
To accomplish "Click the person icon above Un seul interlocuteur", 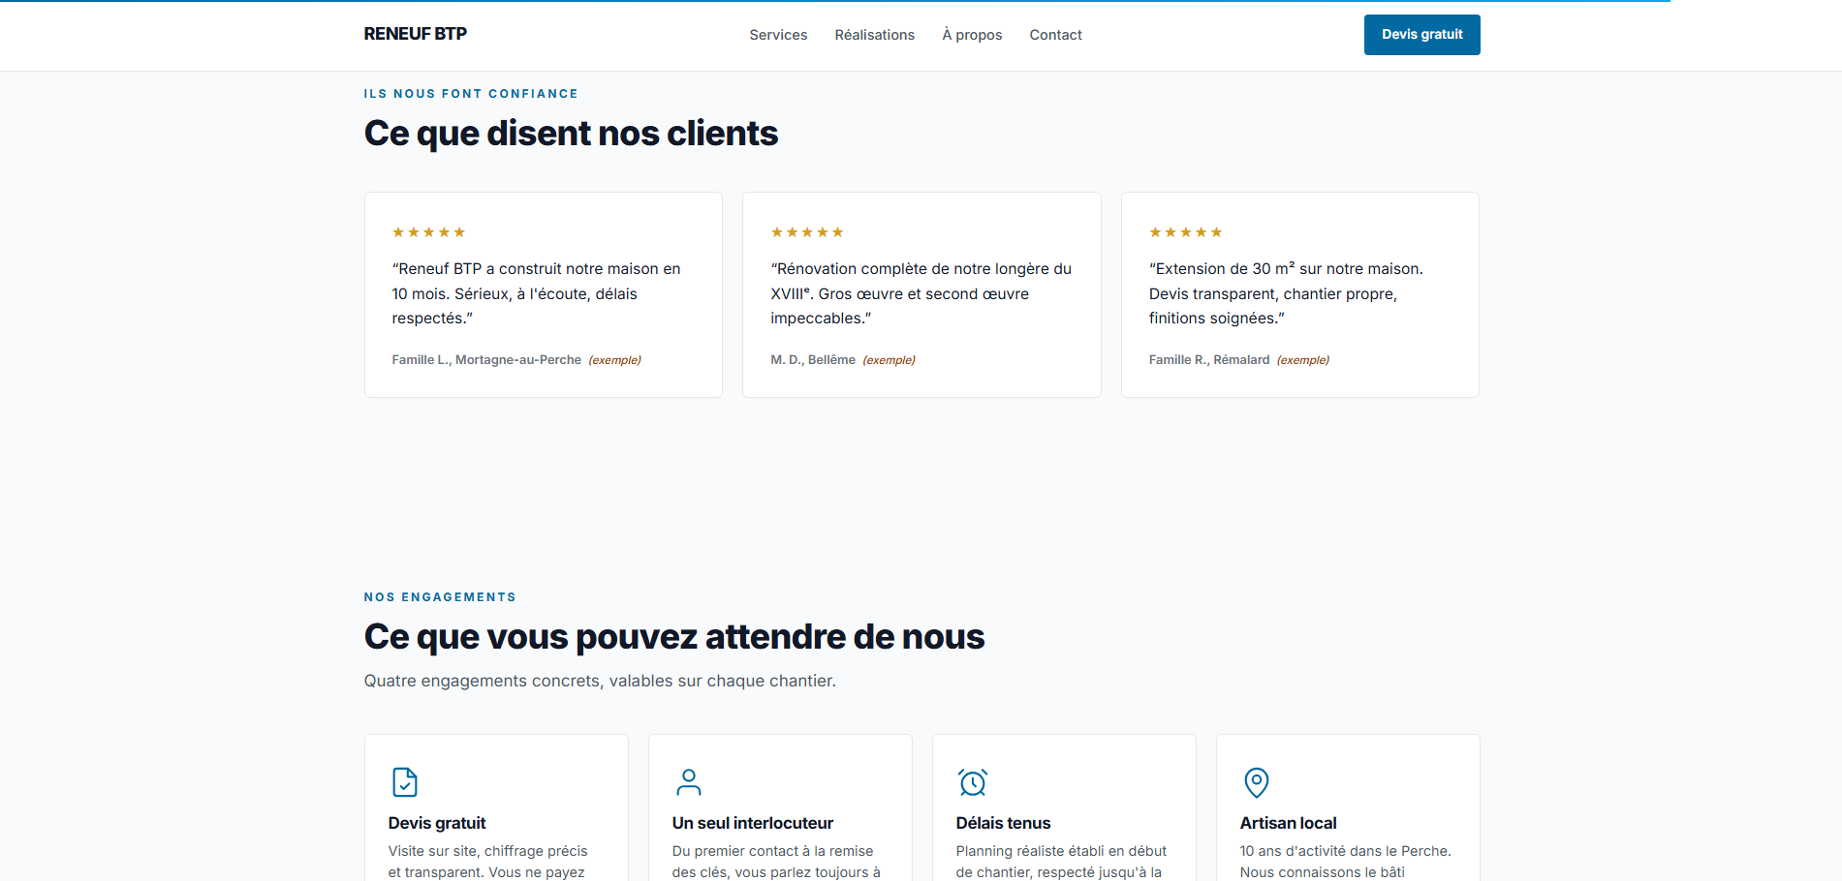I will click(x=689, y=782).
